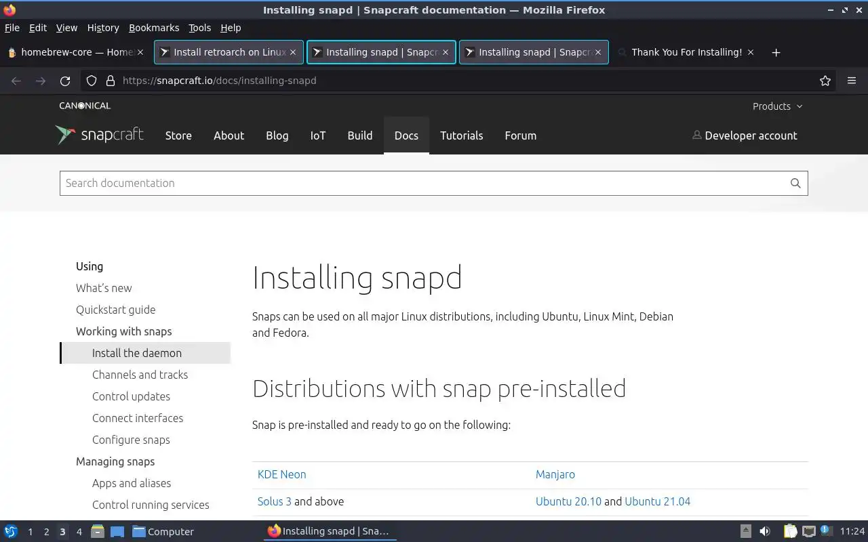Viewport: 868px width, 542px height.
Task: Click the Firefox logo in the title bar
Action: (x=9, y=9)
